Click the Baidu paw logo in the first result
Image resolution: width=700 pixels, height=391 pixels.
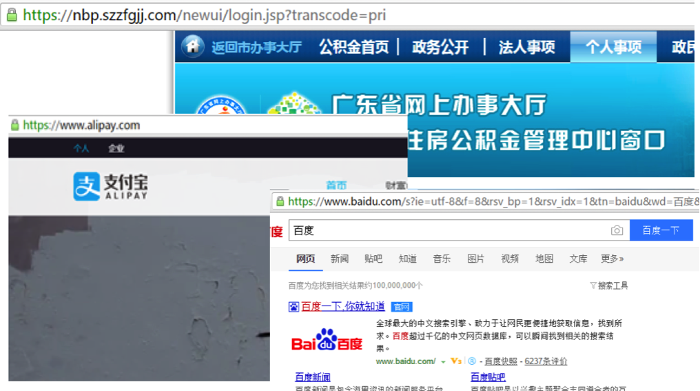click(326, 342)
